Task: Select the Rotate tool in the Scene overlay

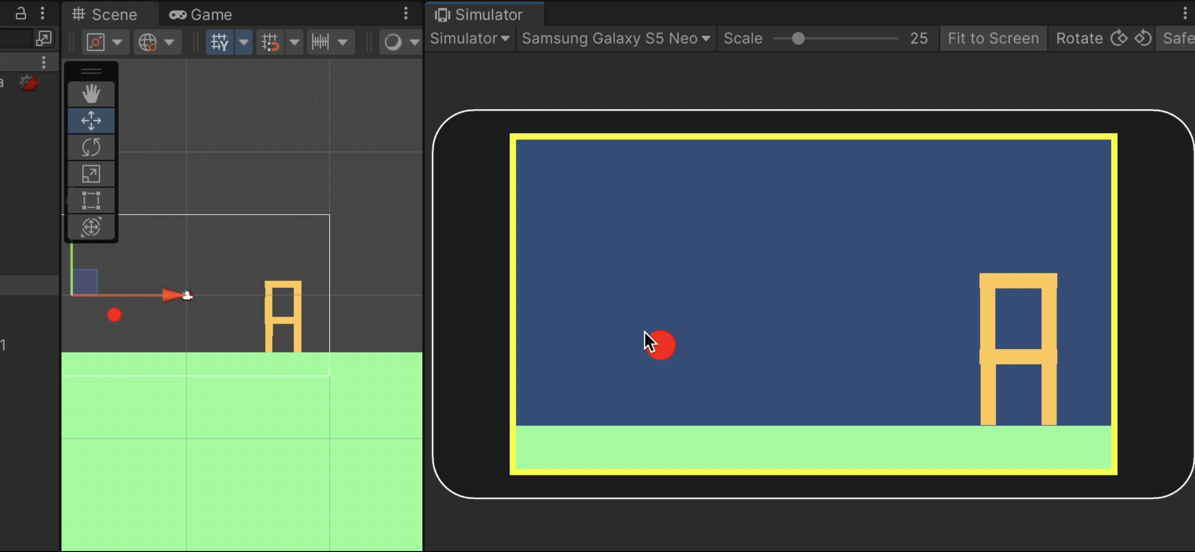Action: 91,147
